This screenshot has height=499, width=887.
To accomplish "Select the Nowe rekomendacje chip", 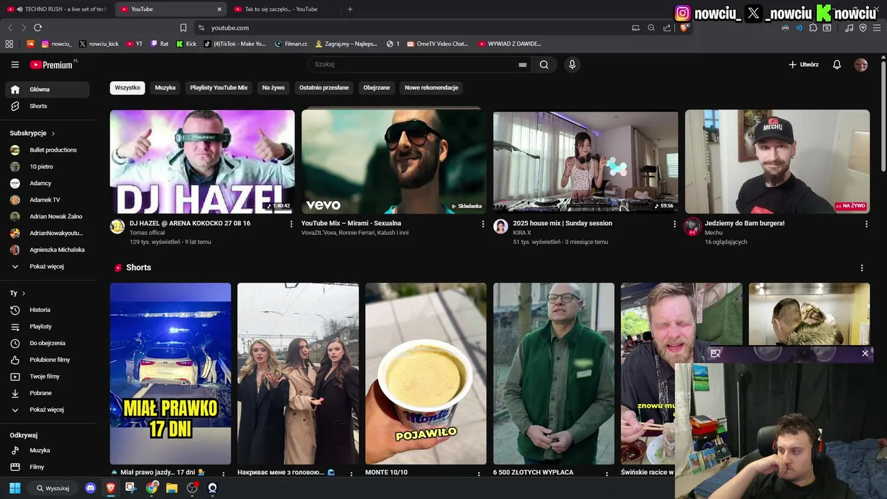I will (x=431, y=87).
